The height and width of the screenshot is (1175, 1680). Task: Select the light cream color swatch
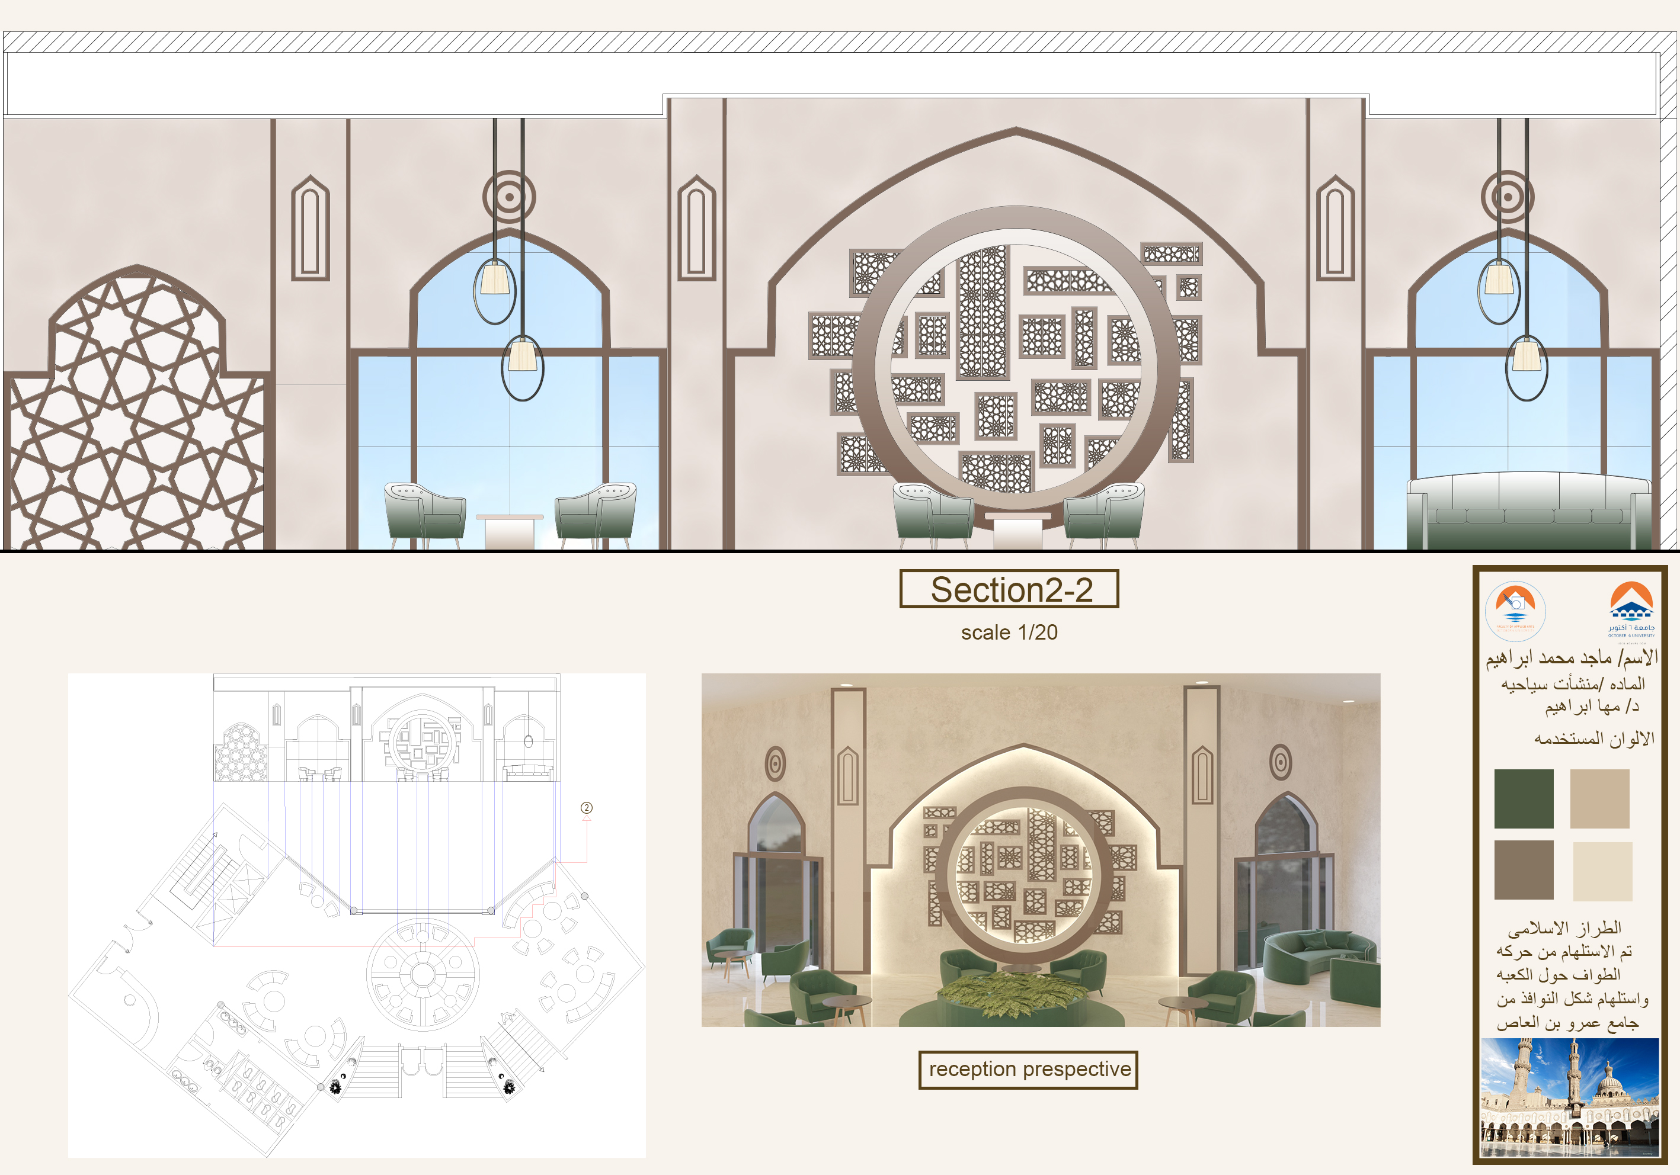pyautogui.click(x=1602, y=872)
